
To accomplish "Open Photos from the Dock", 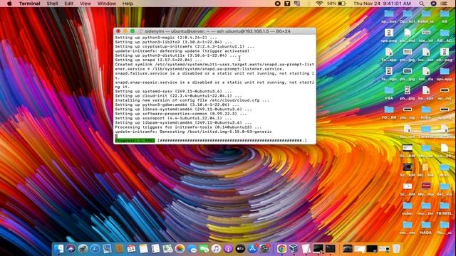I will pyautogui.click(x=180, y=249).
